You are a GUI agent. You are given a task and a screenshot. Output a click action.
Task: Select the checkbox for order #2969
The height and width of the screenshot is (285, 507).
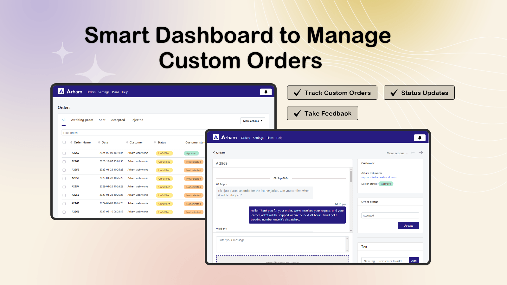click(64, 153)
